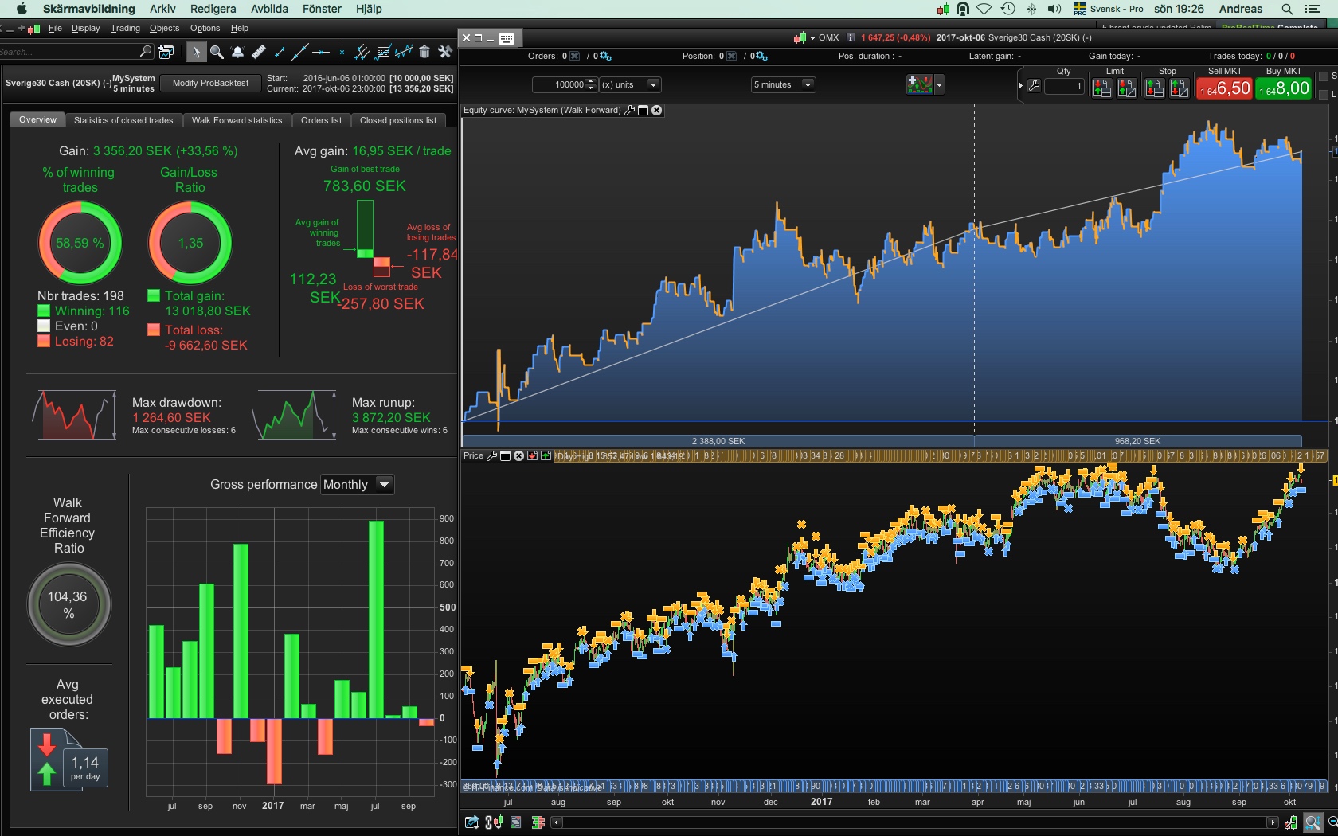
Task: Select the parallel channel lines tool
Action: pos(362,53)
